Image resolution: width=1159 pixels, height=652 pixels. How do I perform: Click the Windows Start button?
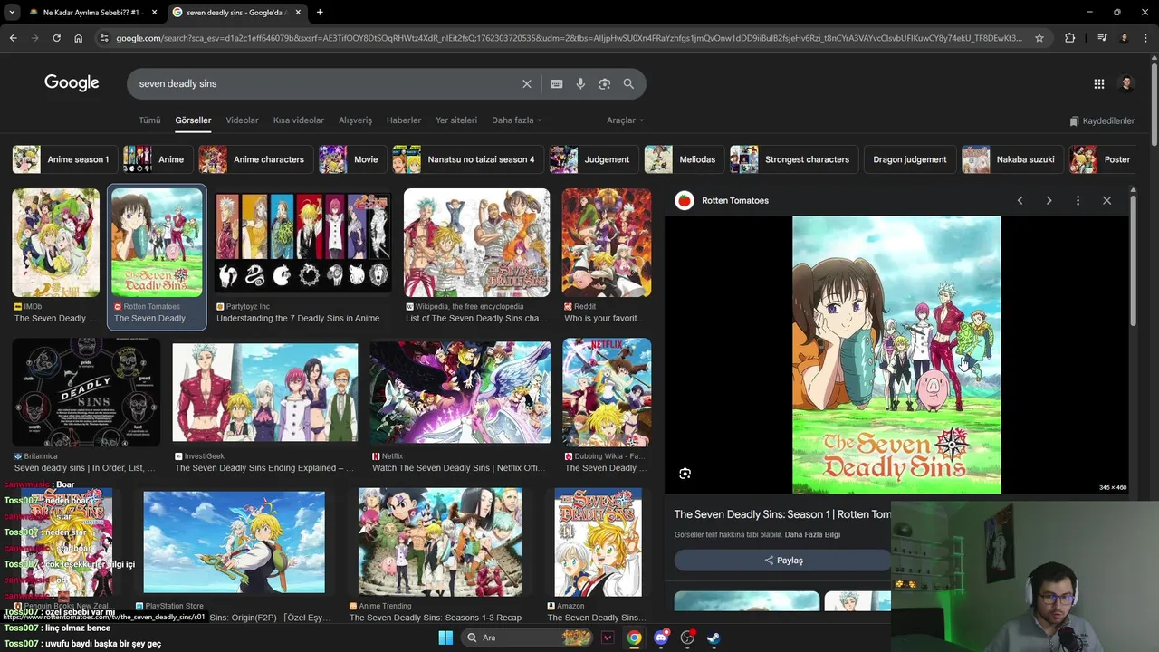[x=445, y=638]
